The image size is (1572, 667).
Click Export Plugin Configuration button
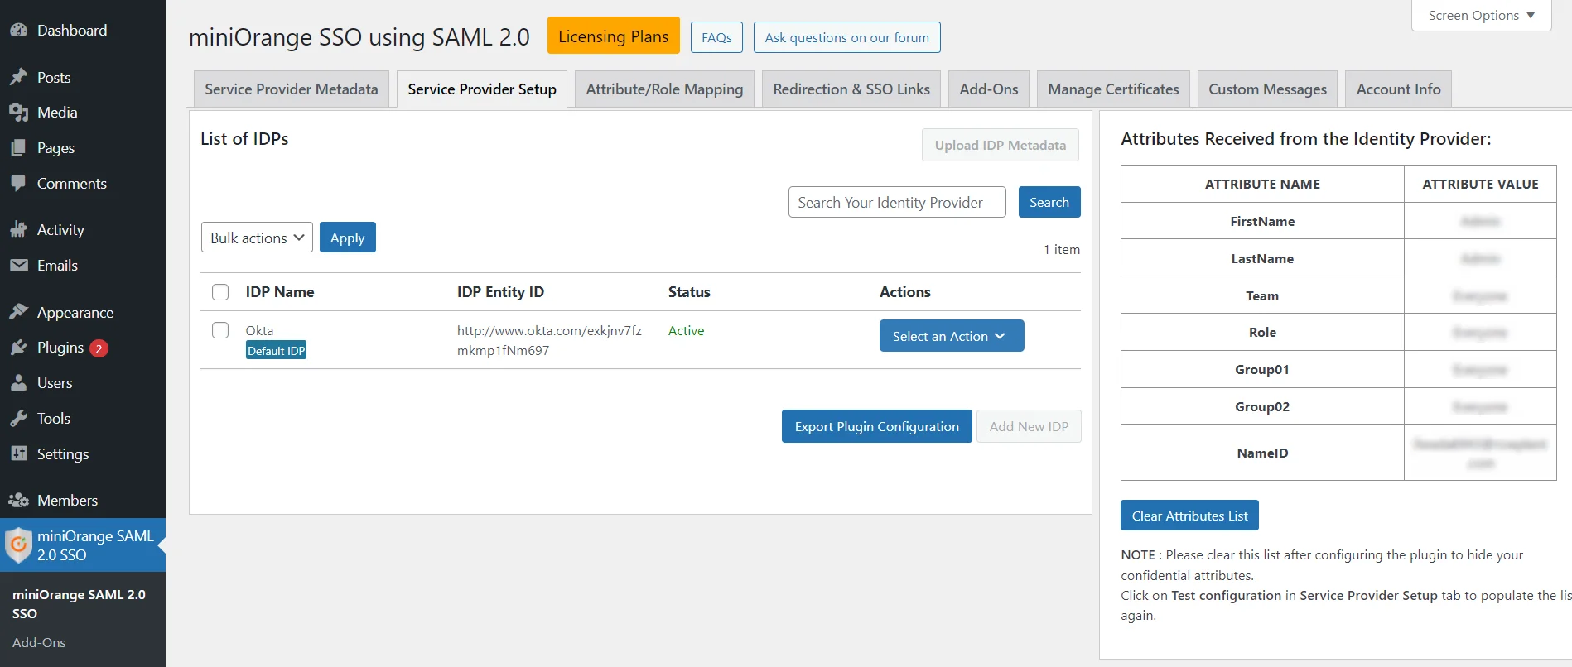[877, 426]
